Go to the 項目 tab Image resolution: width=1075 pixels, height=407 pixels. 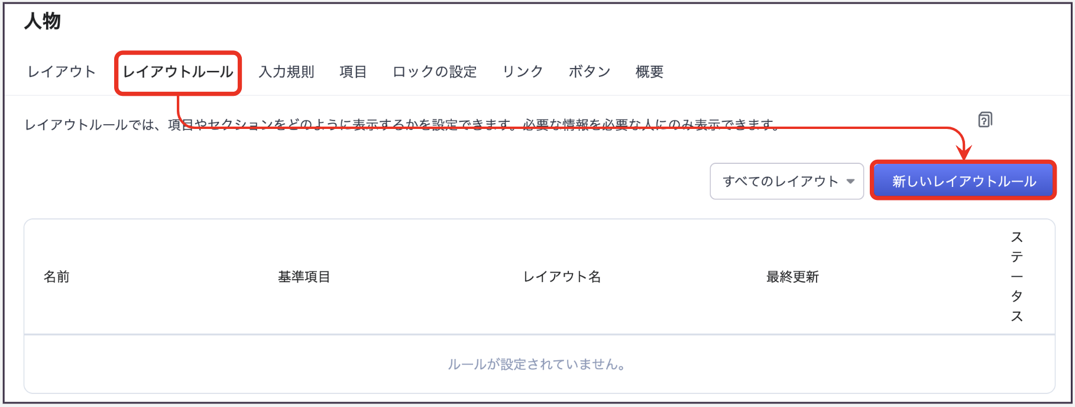[353, 72]
